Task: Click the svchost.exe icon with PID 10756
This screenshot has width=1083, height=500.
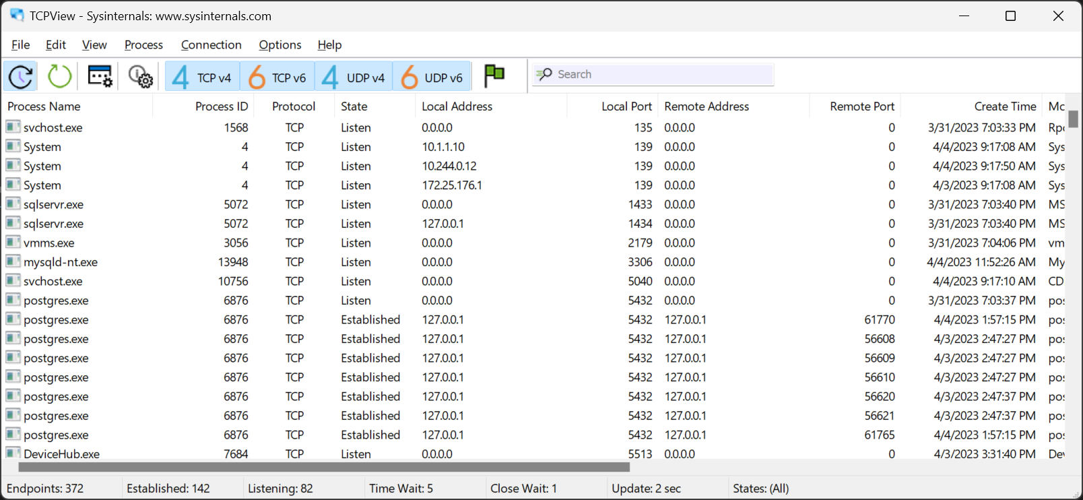Action: tap(13, 280)
